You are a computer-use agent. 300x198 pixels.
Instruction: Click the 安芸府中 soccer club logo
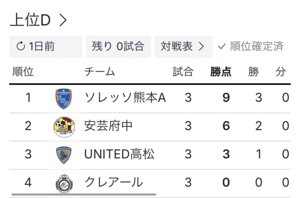63,126
